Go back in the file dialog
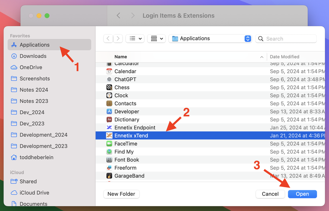 click(x=108, y=39)
